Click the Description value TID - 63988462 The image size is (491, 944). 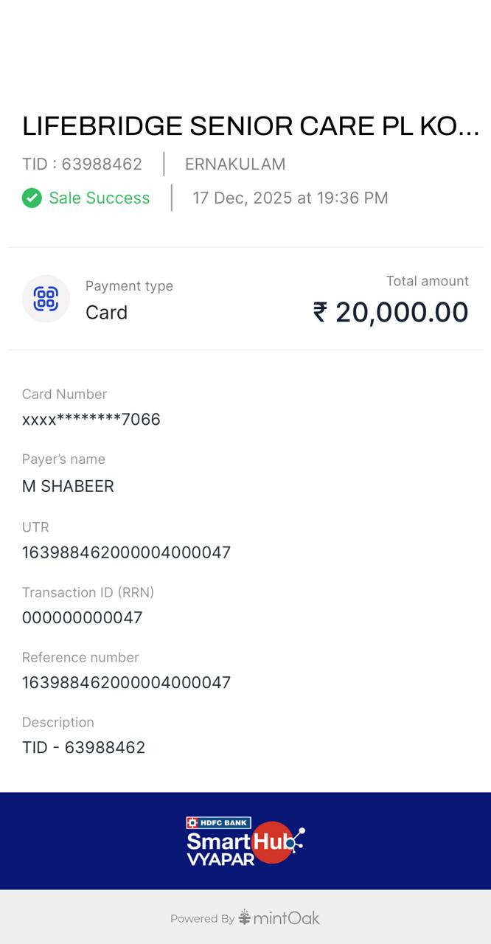[83, 747]
